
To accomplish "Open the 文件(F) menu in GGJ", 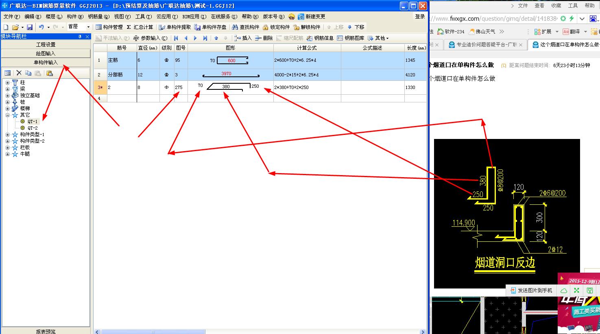I will pos(11,17).
